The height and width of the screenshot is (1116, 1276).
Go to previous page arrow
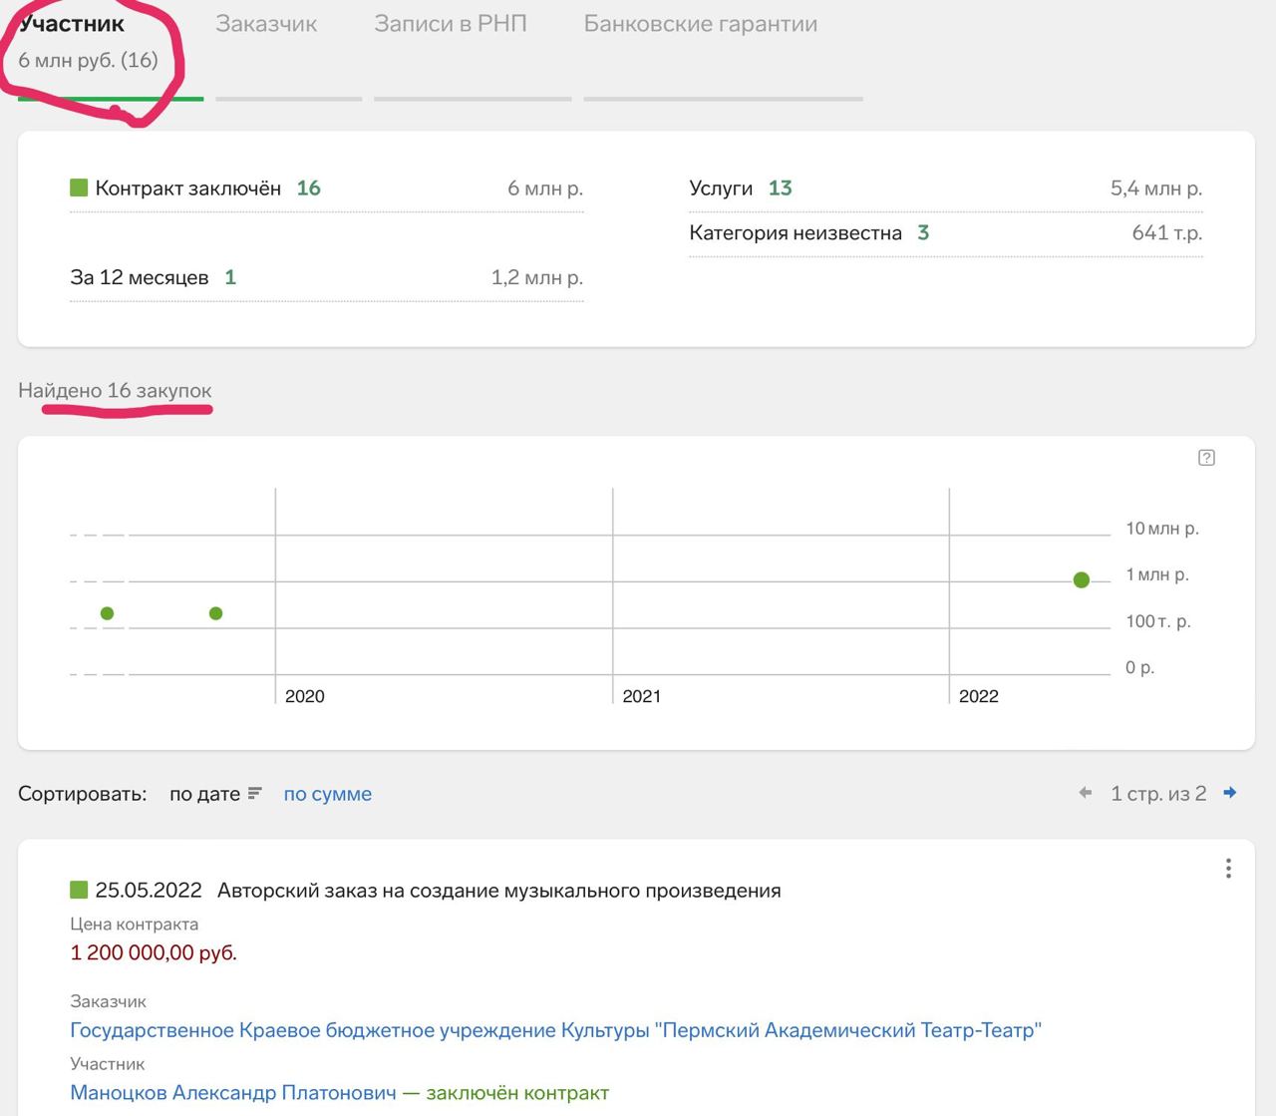[1086, 793]
